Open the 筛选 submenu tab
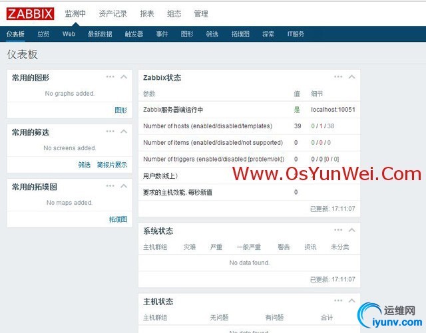The width and height of the screenshot is (426, 333). pyautogui.click(x=212, y=34)
